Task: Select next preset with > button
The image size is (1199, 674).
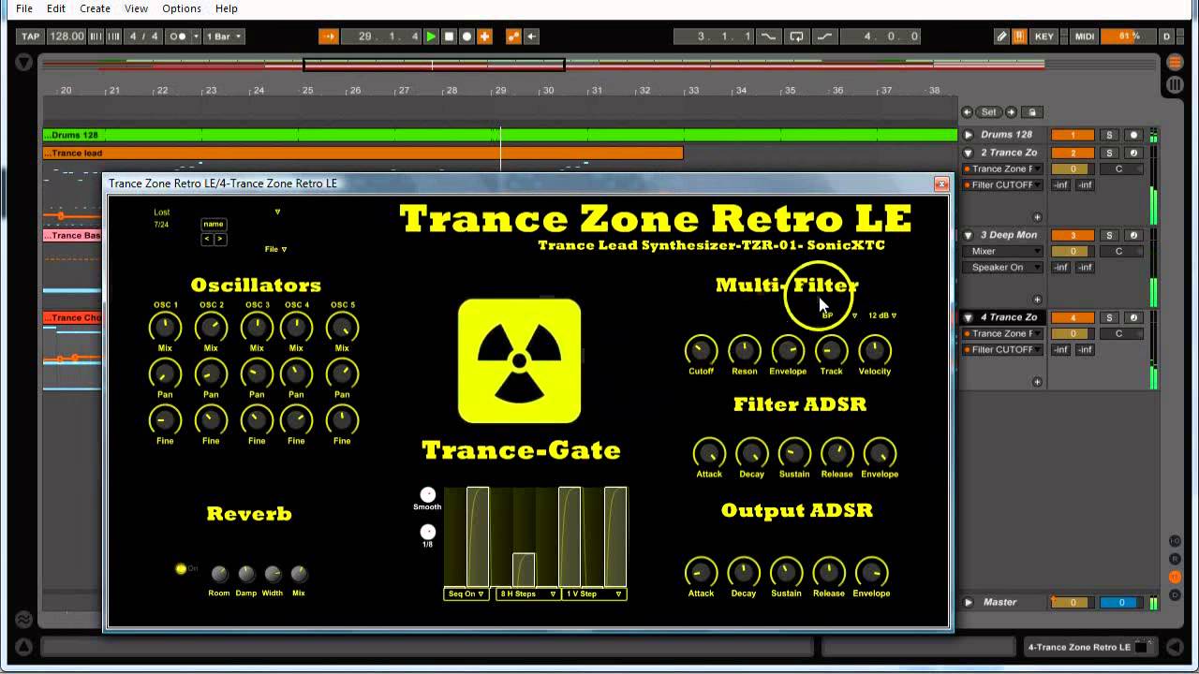Action: tap(220, 240)
